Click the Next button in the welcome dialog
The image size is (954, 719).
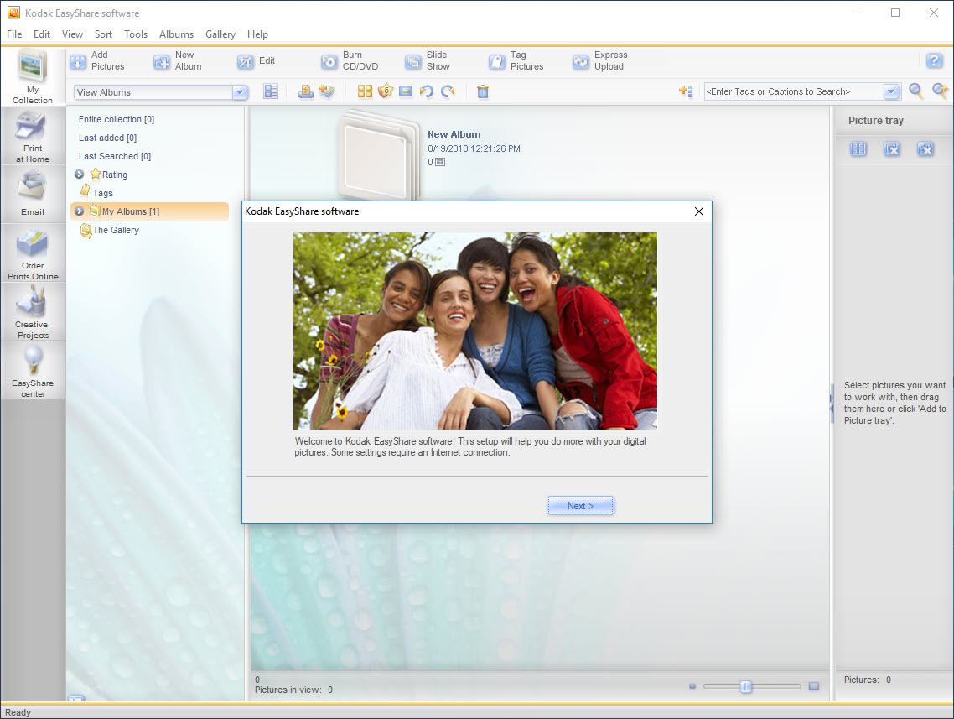point(580,506)
